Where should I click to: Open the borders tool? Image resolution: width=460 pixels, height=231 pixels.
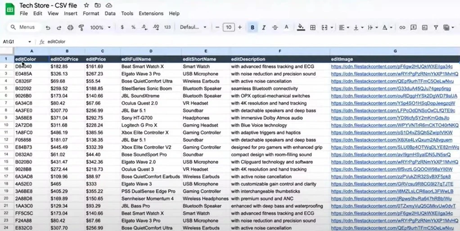(x=313, y=27)
